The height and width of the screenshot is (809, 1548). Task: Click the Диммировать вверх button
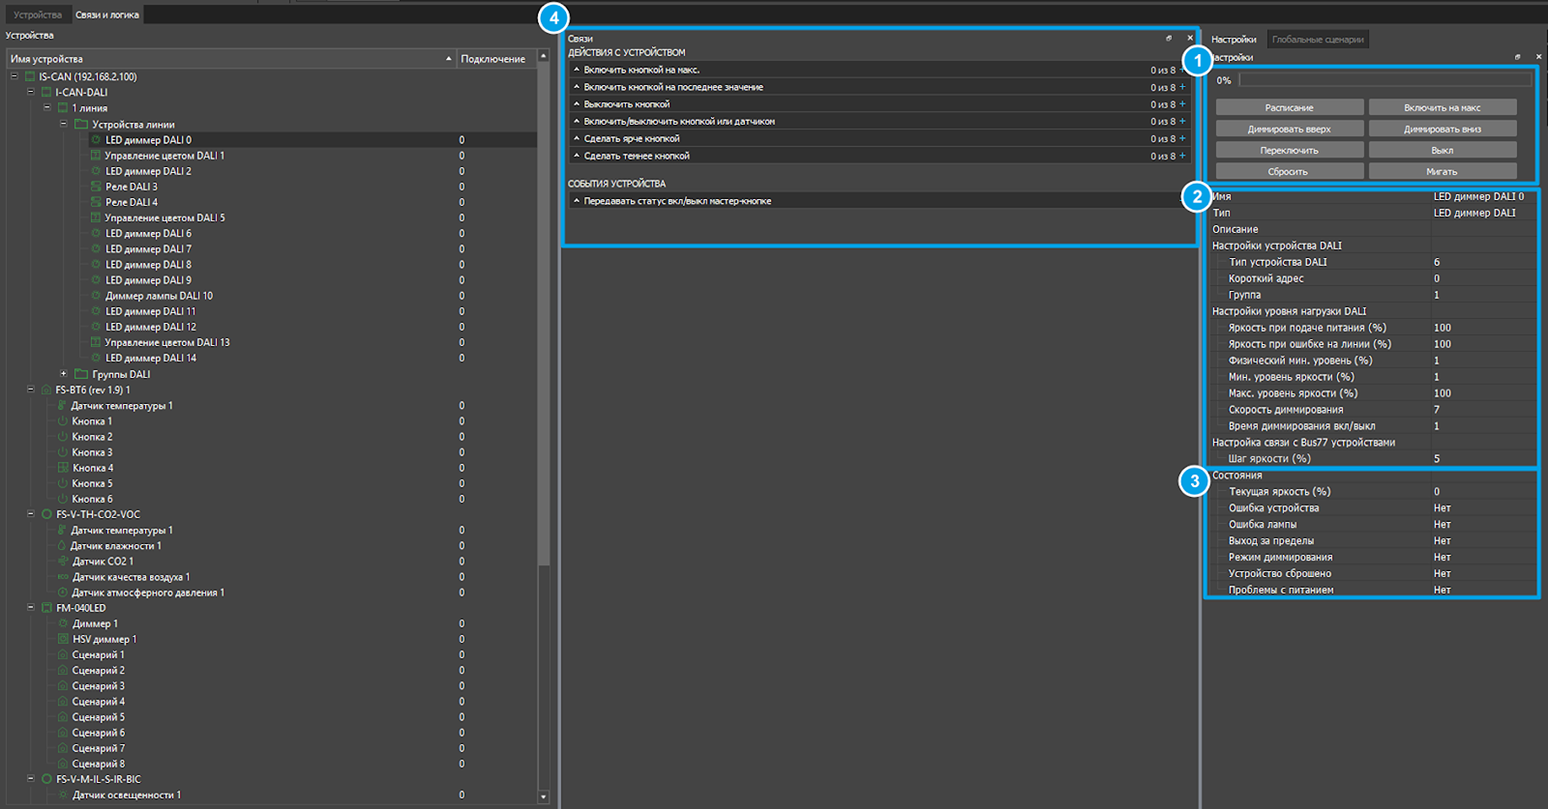[x=1290, y=129]
